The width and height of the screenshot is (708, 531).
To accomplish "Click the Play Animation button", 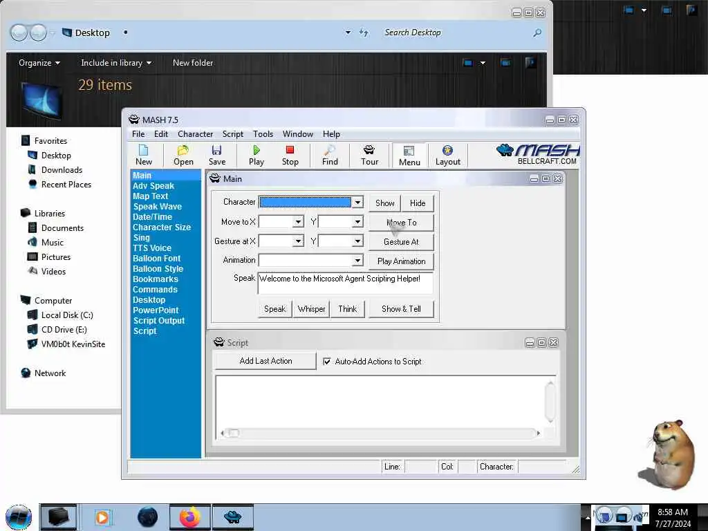I will 402,261.
